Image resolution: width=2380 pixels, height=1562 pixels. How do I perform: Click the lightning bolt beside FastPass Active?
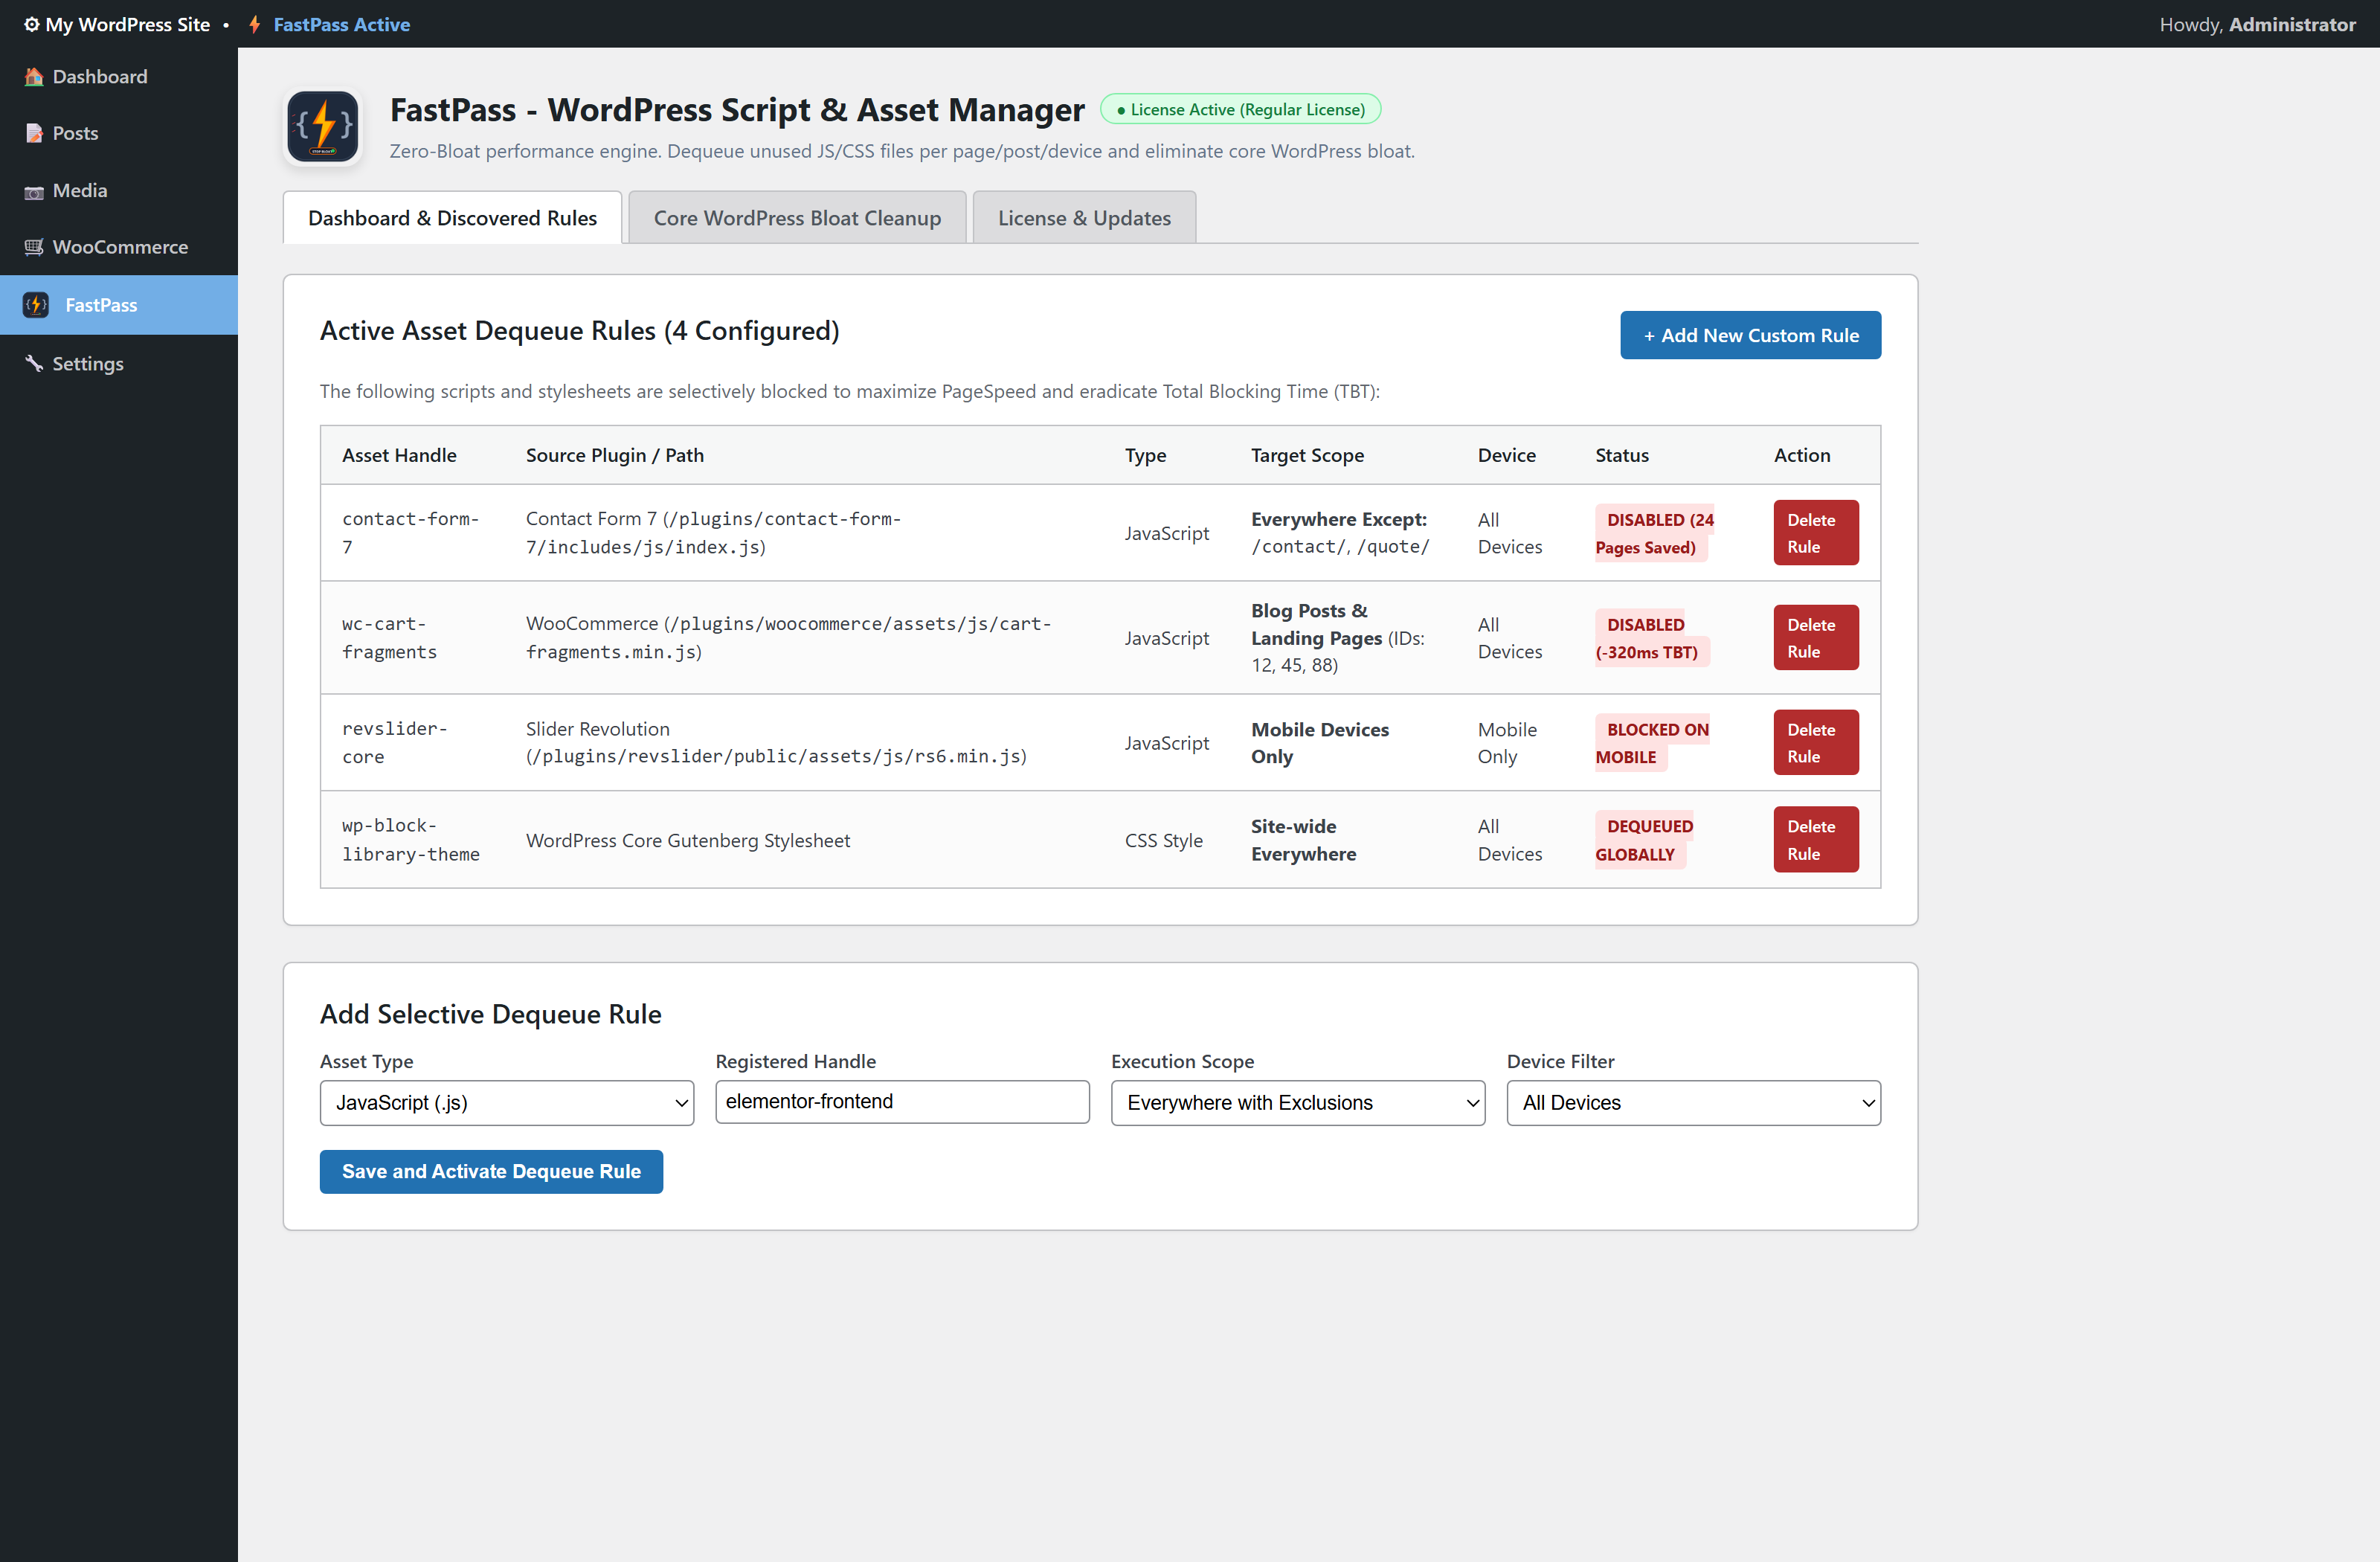255,24
